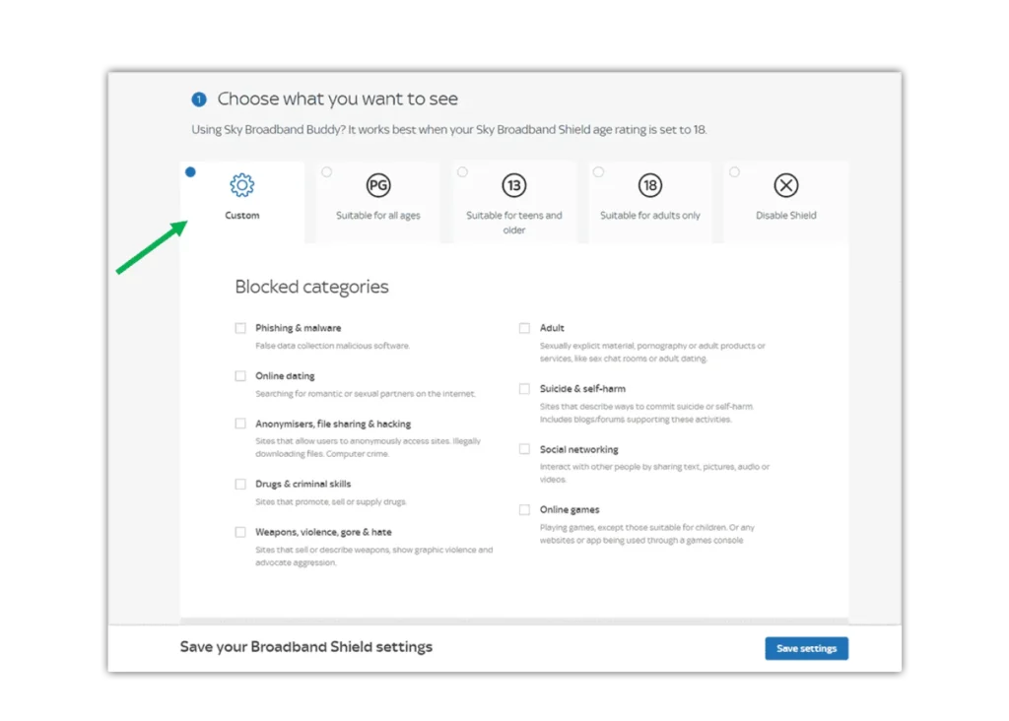1009x721 pixels.
Task: Toggle the Social networking checkbox
Action: pyautogui.click(x=525, y=449)
